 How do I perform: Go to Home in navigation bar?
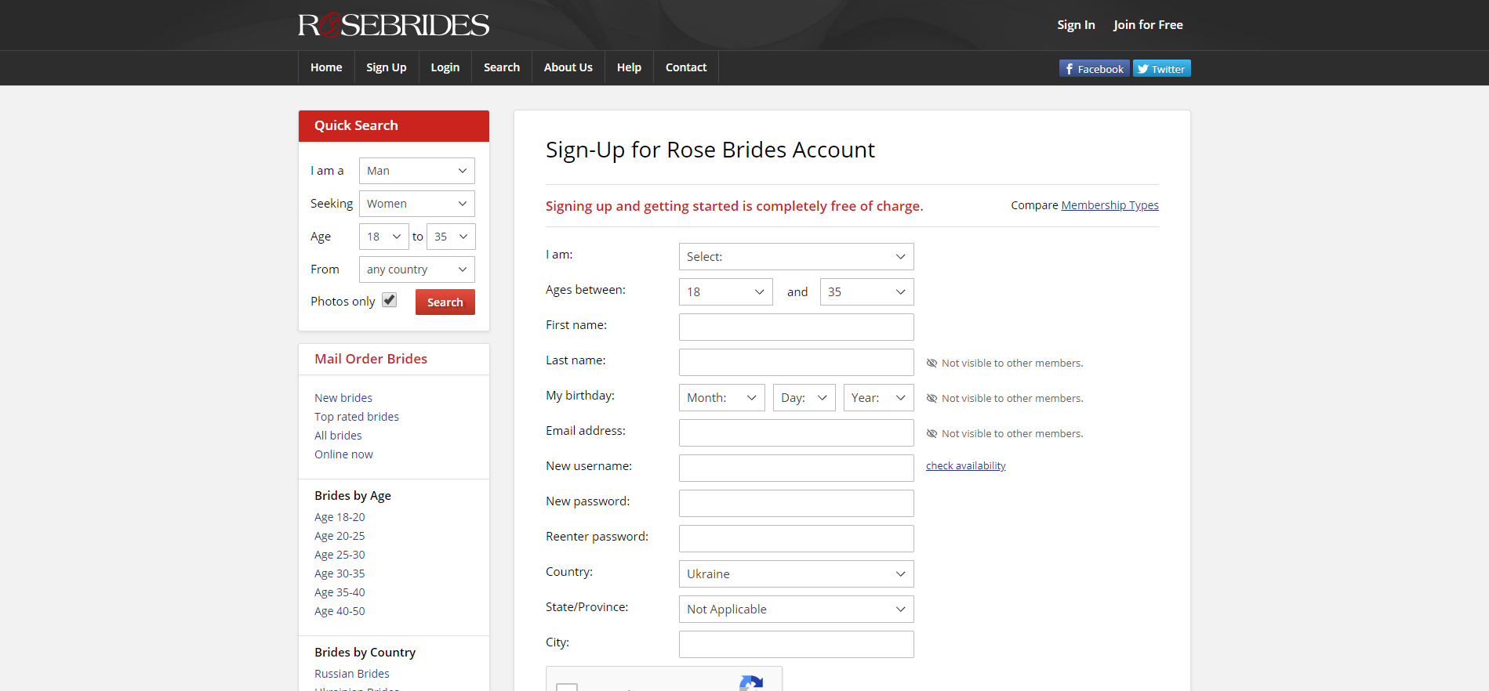click(x=326, y=67)
